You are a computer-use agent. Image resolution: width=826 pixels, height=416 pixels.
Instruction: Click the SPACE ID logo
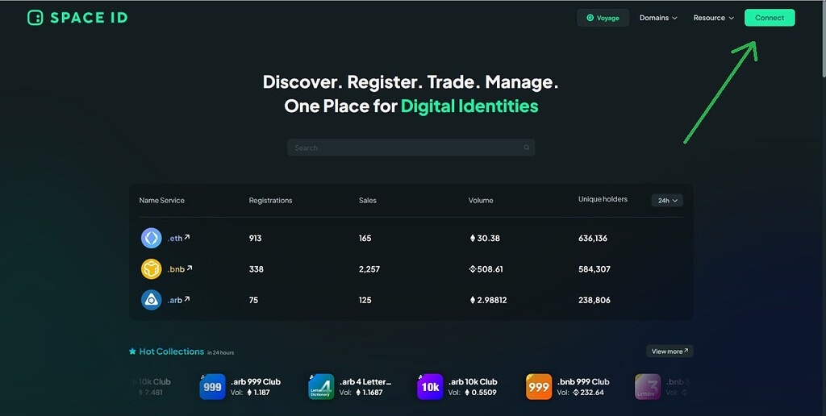[x=77, y=18]
